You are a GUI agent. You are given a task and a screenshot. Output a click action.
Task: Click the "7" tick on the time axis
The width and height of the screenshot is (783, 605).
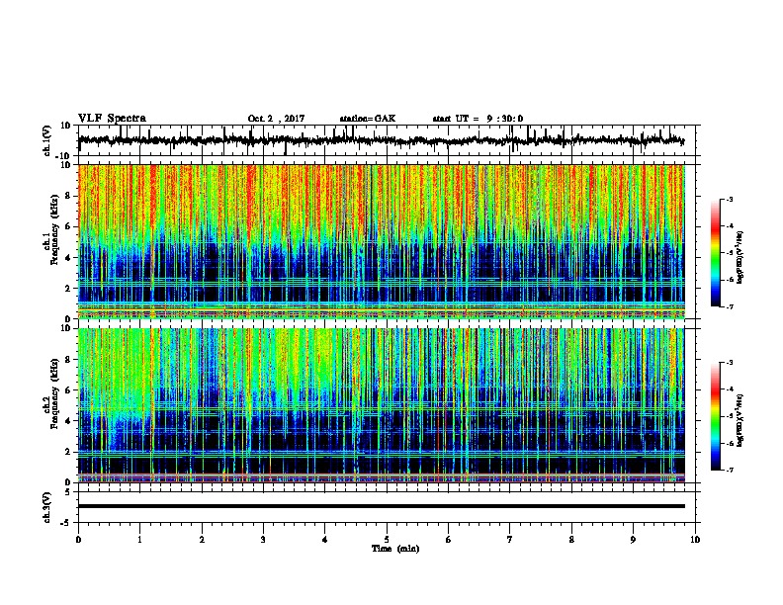510,540
